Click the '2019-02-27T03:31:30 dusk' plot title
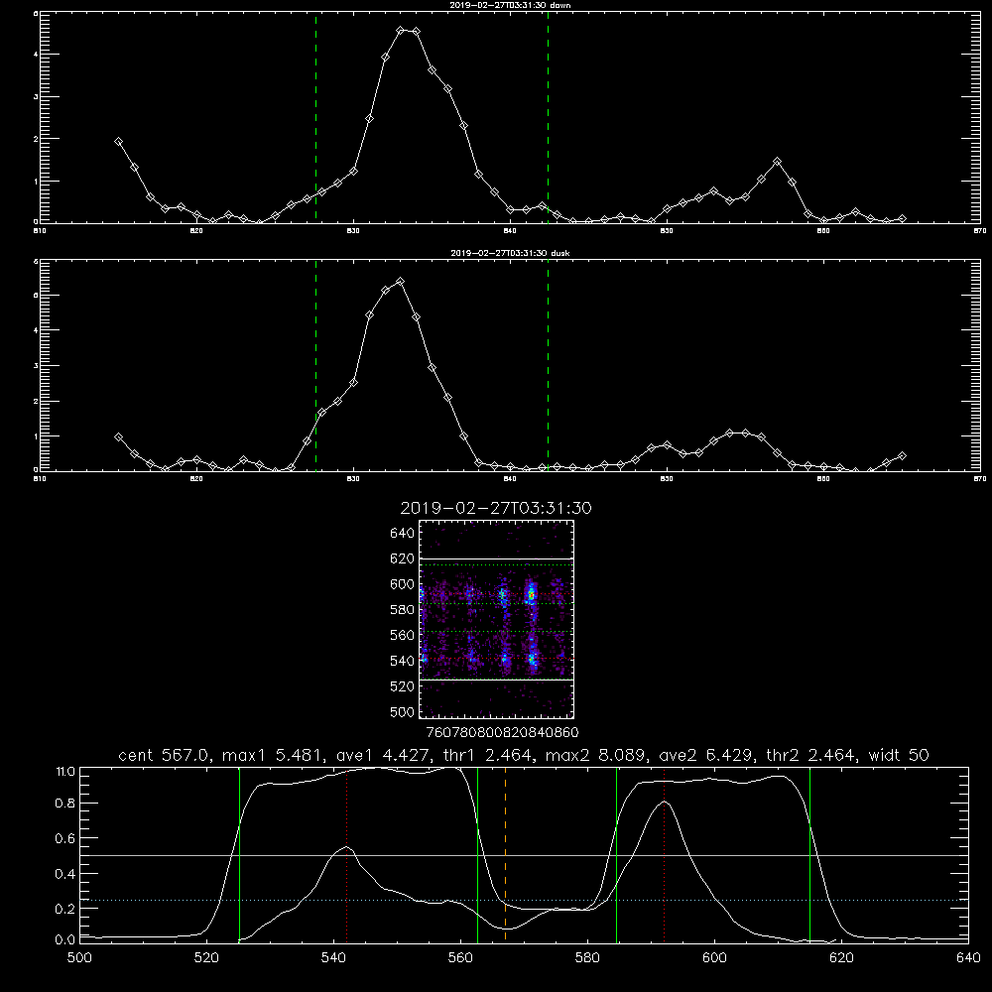Screen dimensions: 992x992 click(x=510, y=253)
